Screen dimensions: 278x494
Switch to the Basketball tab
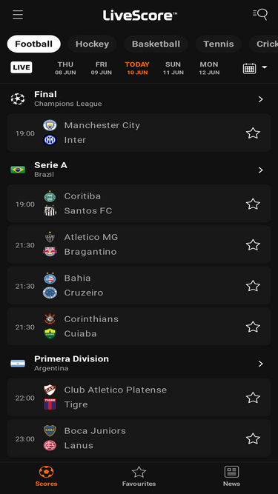coord(156,44)
